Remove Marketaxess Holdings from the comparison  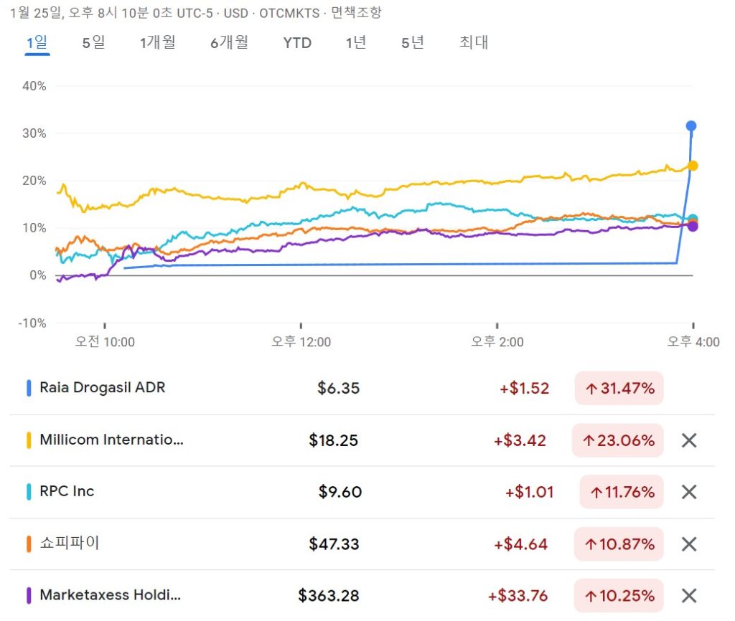click(688, 596)
